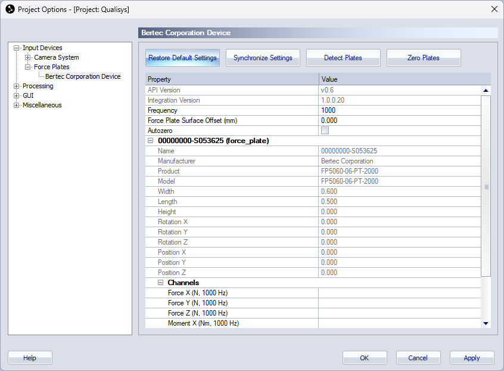Select Miscellaneous tree item
This screenshot has width=504, height=371.
click(42, 105)
